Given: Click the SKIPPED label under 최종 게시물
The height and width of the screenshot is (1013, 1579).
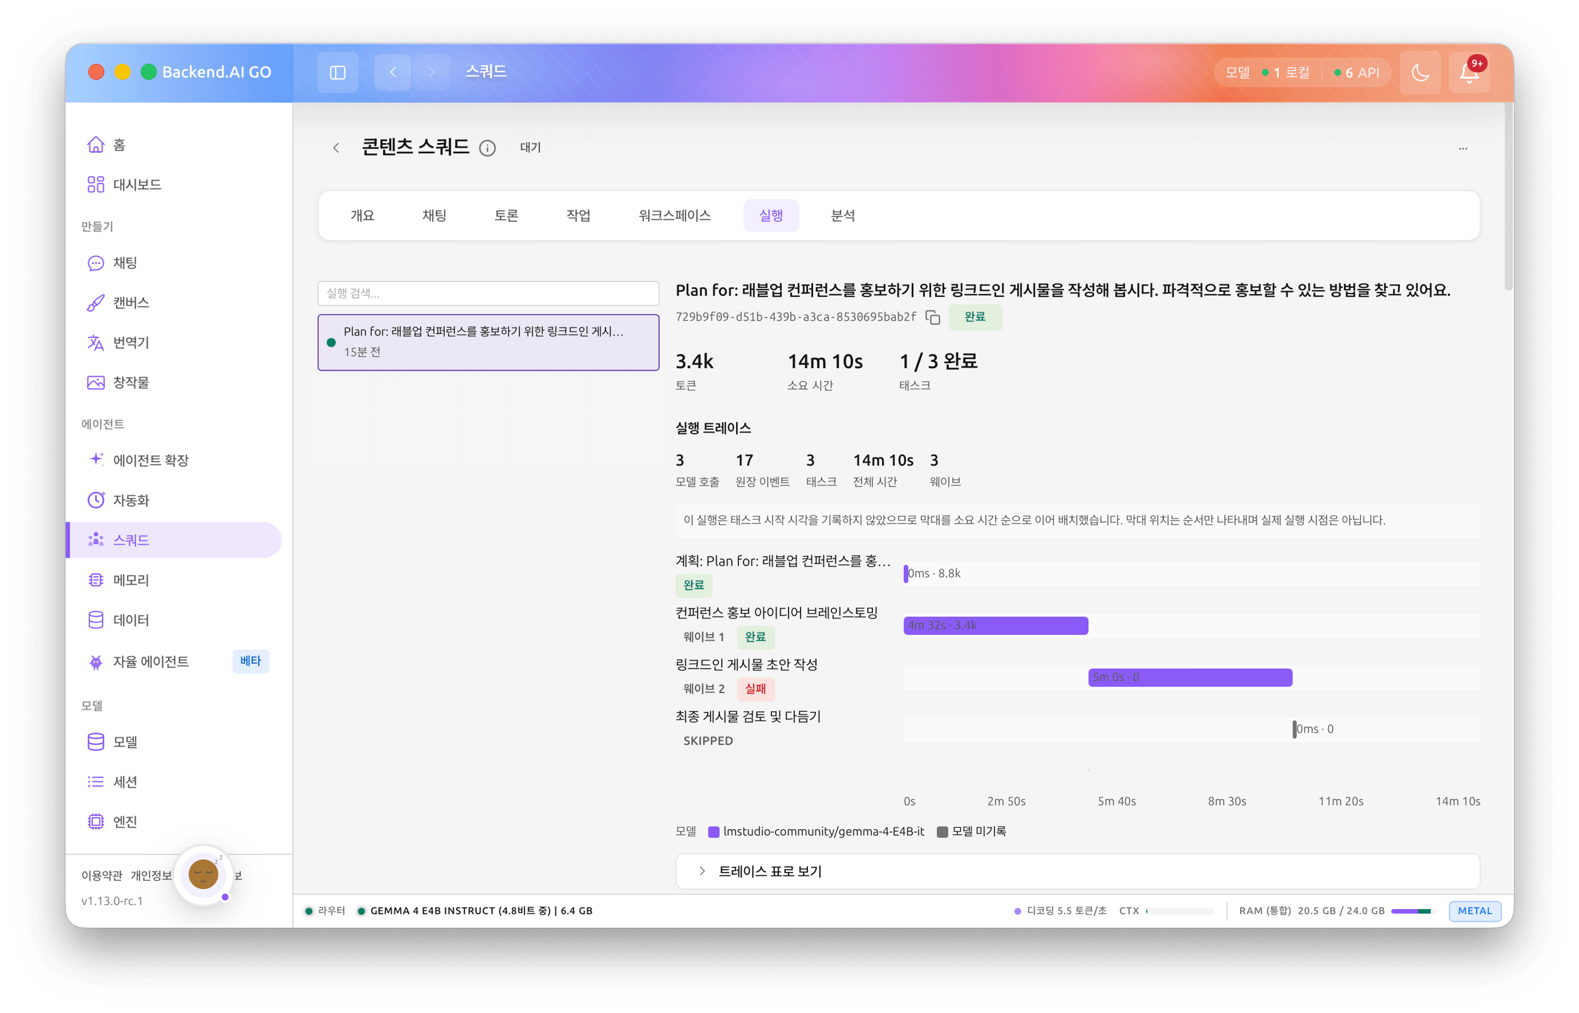Looking at the screenshot, I should (708, 741).
